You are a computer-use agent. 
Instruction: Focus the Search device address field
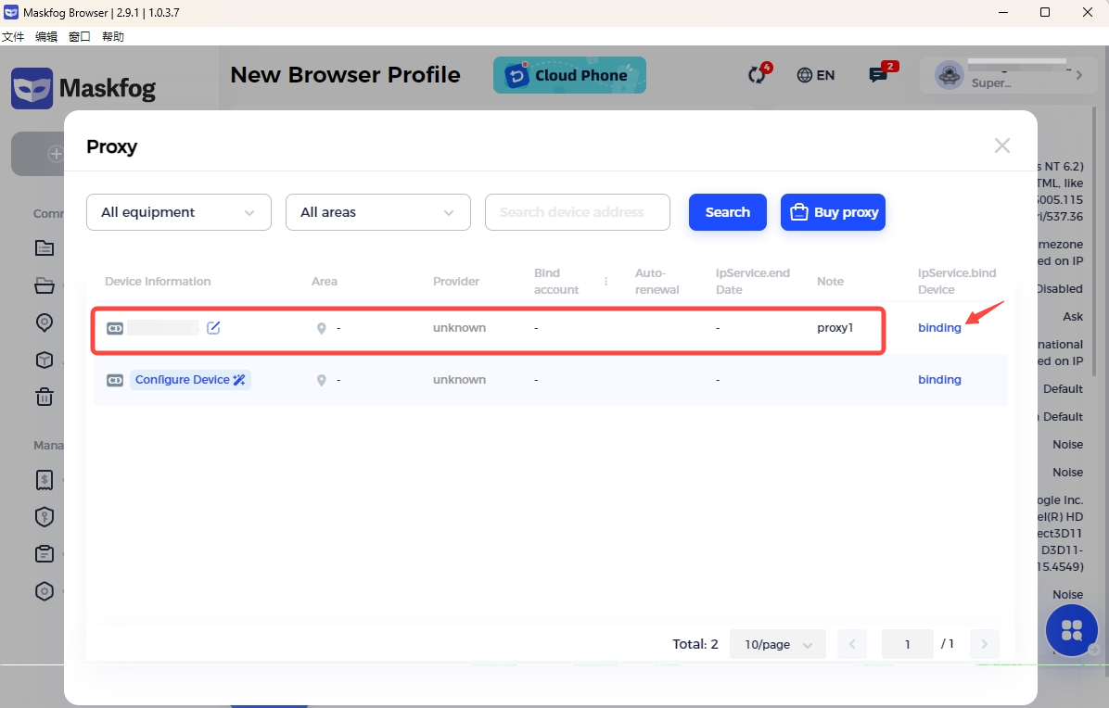coord(577,212)
